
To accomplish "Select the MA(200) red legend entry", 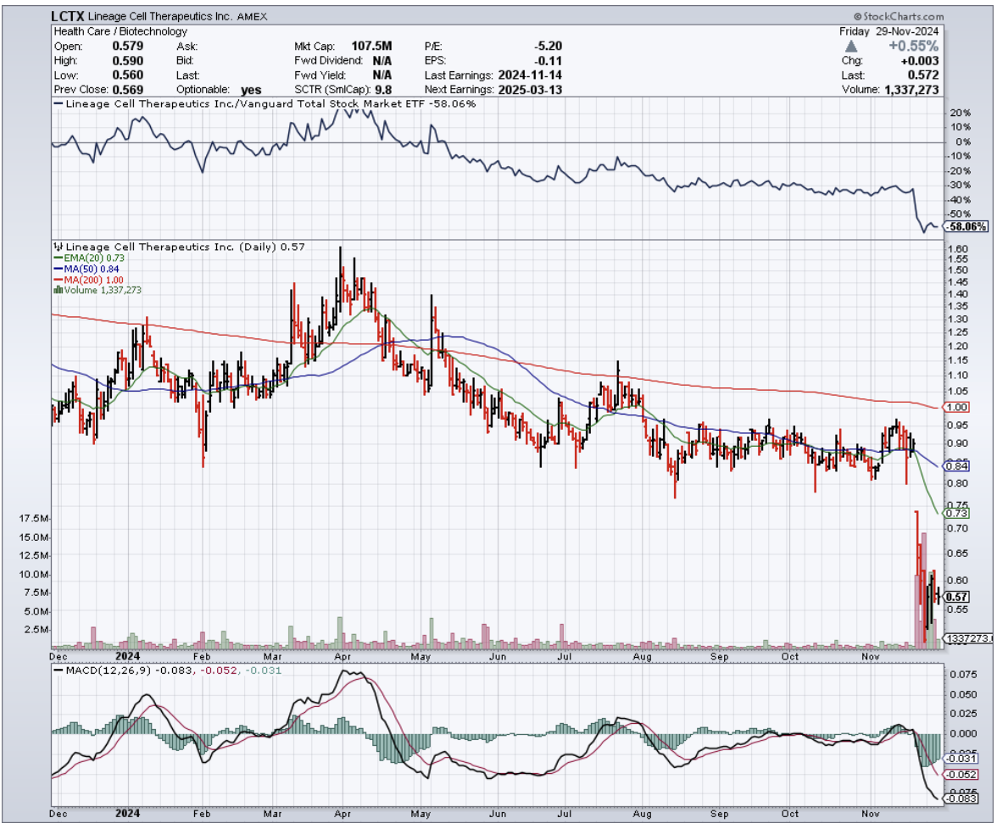I will tap(84, 278).
